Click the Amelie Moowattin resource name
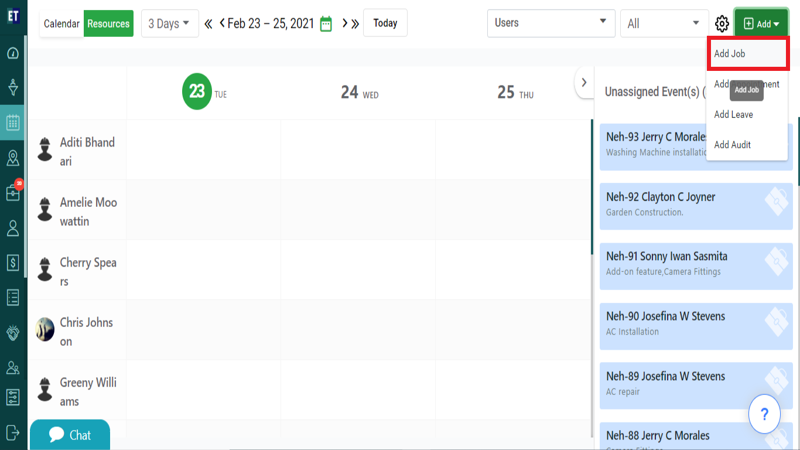 click(88, 212)
